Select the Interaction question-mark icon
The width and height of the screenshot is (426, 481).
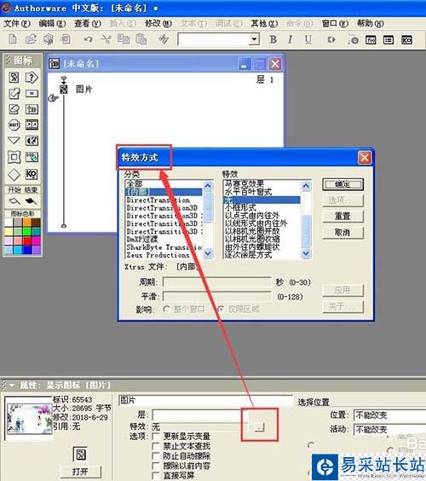coord(32,78)
